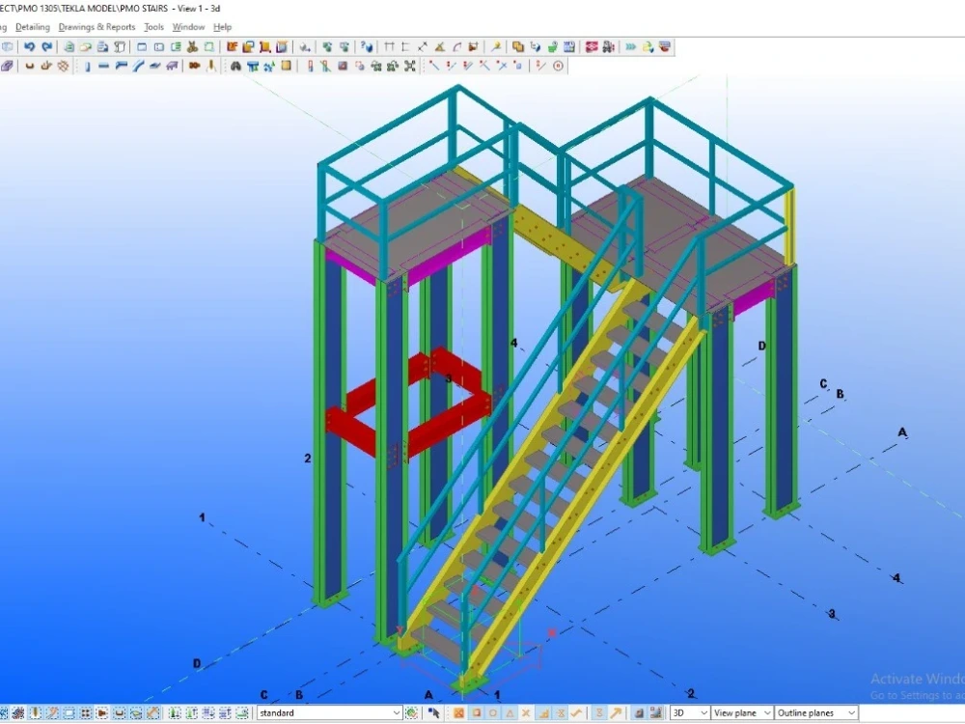Click the Go to Settings activation link
The width and height of the screenshot is (965, 724).
pos(905,694)
